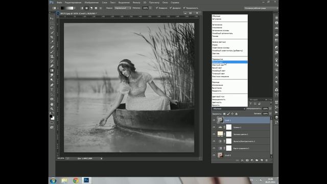Screen dimensions: 327x184
Task: Choose Мягкий свет blend mode
Action: pyautogui.click(x=229, y=62)
